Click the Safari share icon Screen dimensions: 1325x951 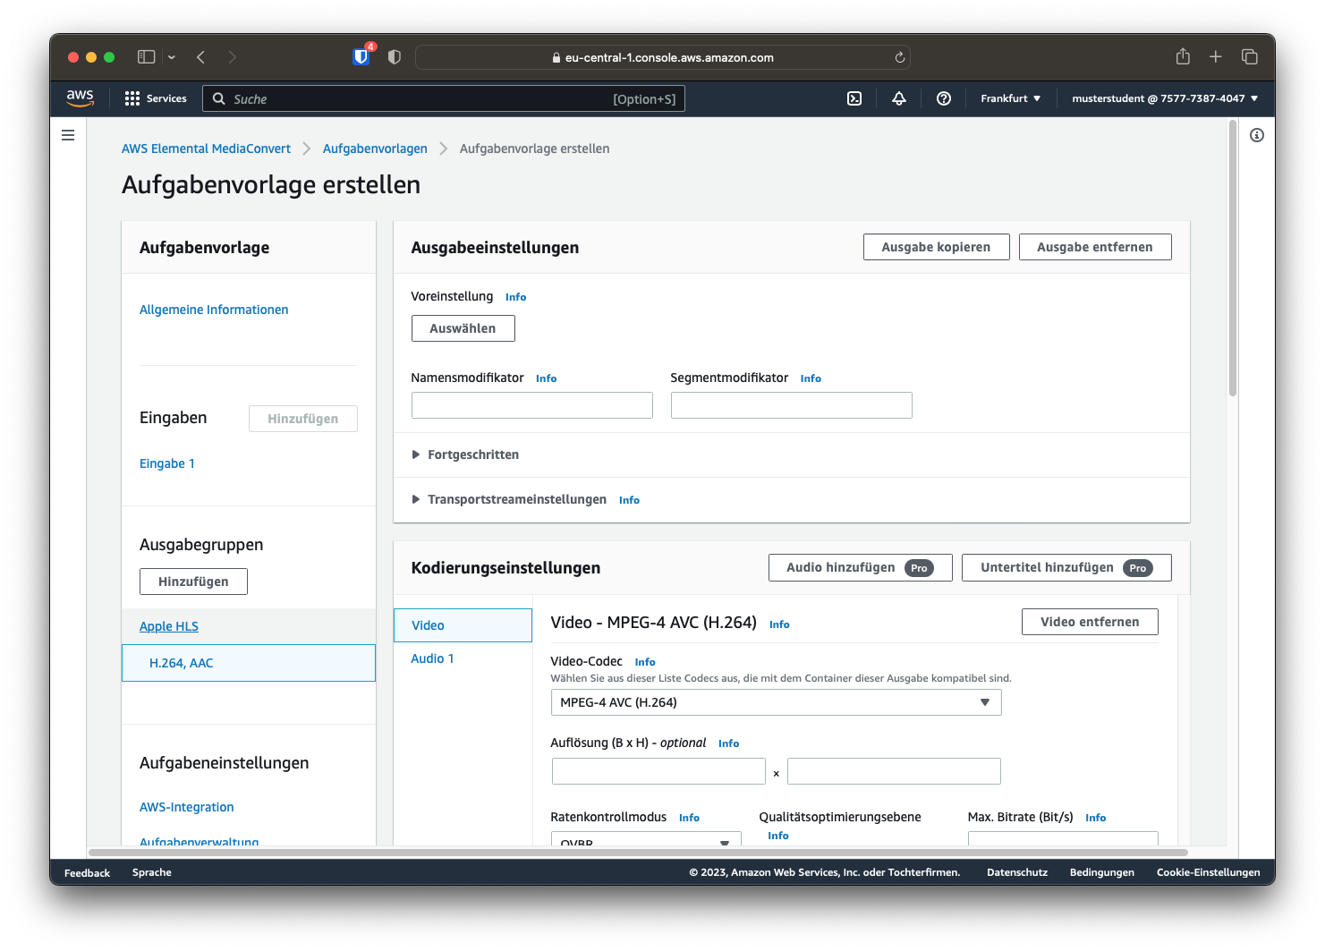[x=1183, y=56]
